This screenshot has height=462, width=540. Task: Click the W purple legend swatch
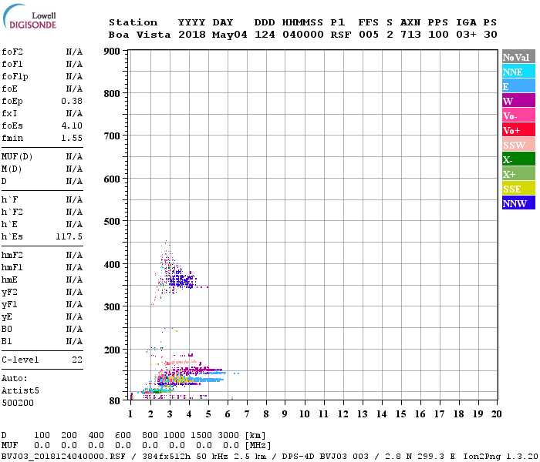tap(518, 101)
